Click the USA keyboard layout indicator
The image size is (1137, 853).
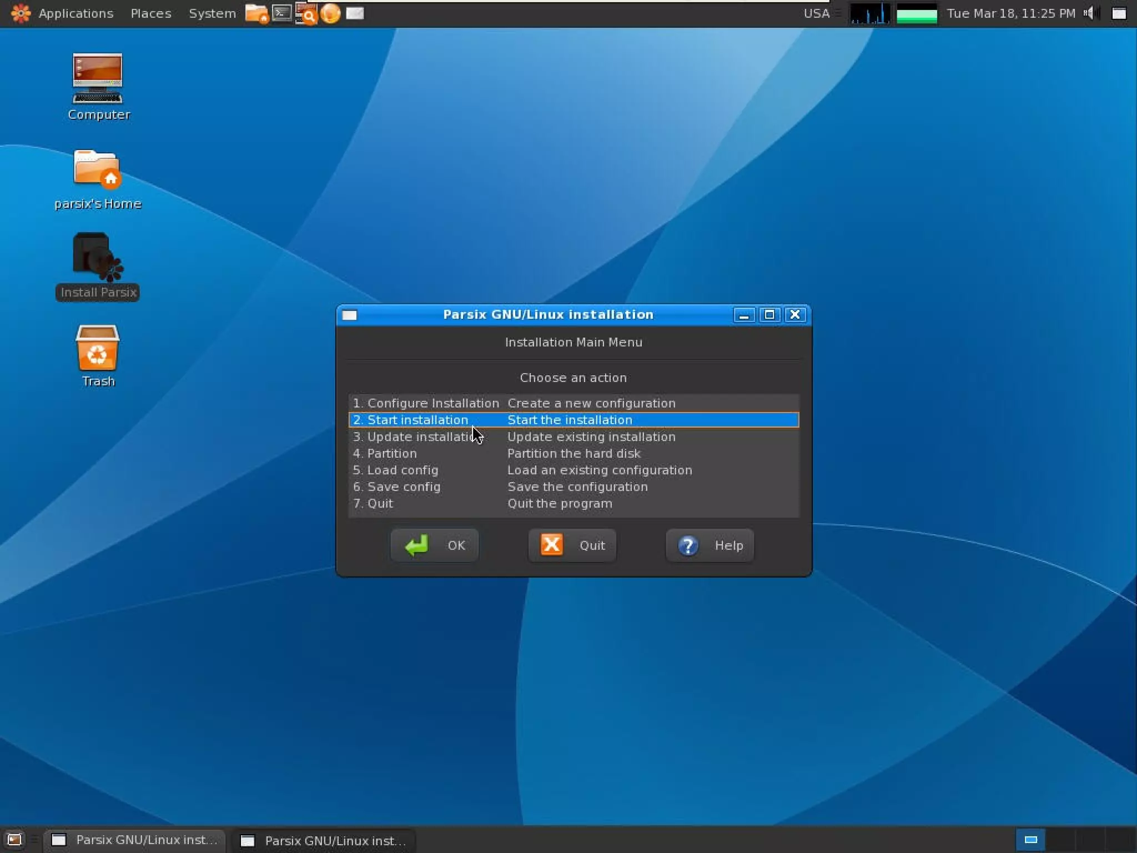tap(816, 13)
